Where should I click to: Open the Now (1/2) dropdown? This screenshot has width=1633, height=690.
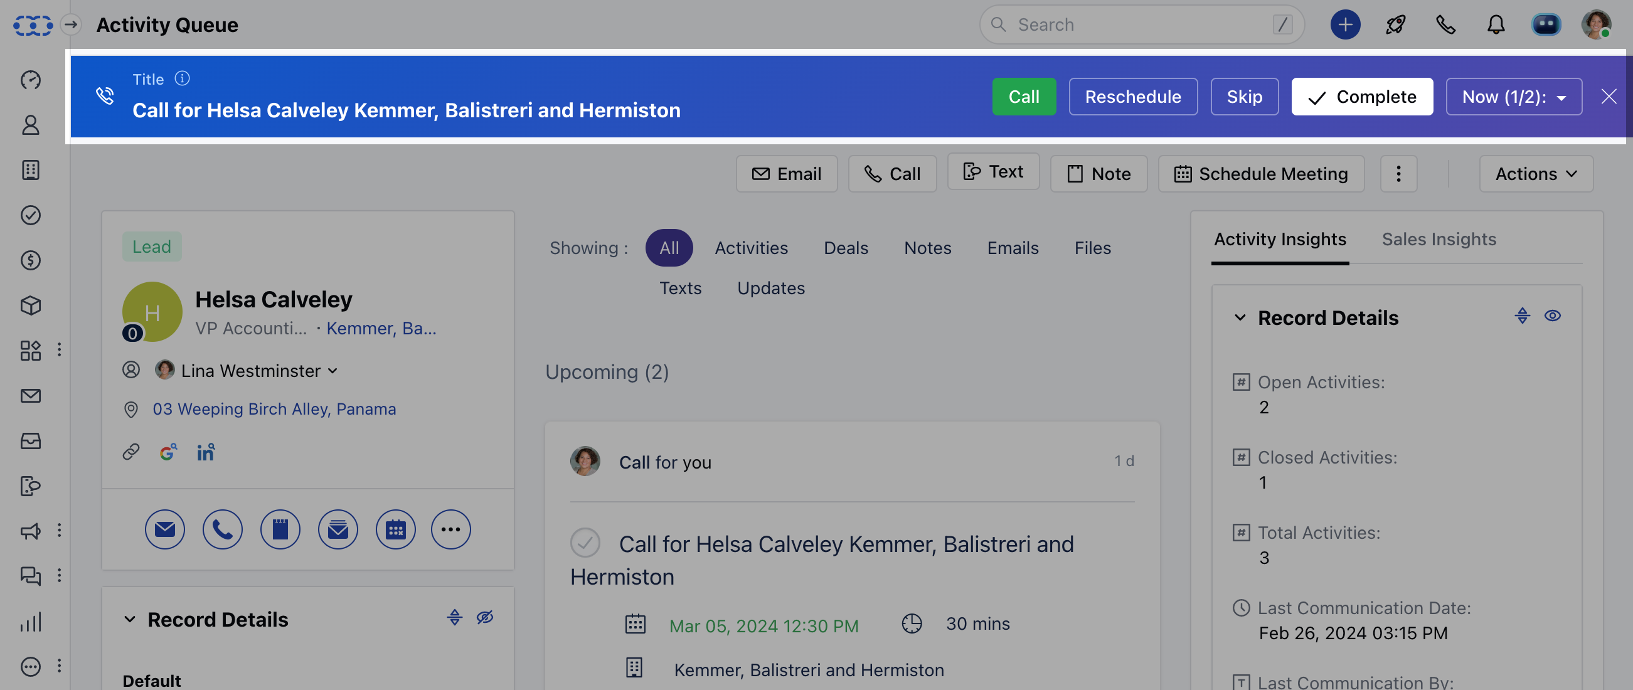1514,97
